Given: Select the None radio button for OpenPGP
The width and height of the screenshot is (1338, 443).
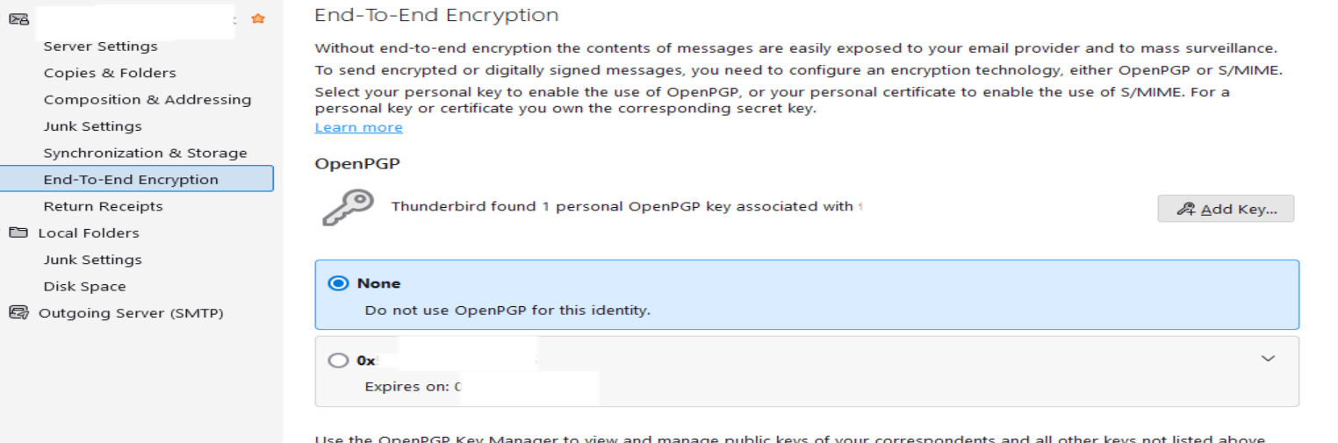Looking at the screenshot, I should click(x=337, y=283).
